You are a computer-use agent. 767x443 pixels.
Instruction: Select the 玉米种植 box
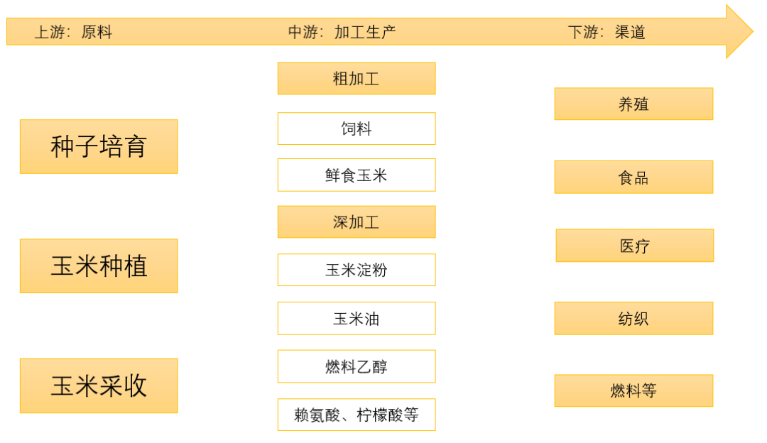point(99,266)
